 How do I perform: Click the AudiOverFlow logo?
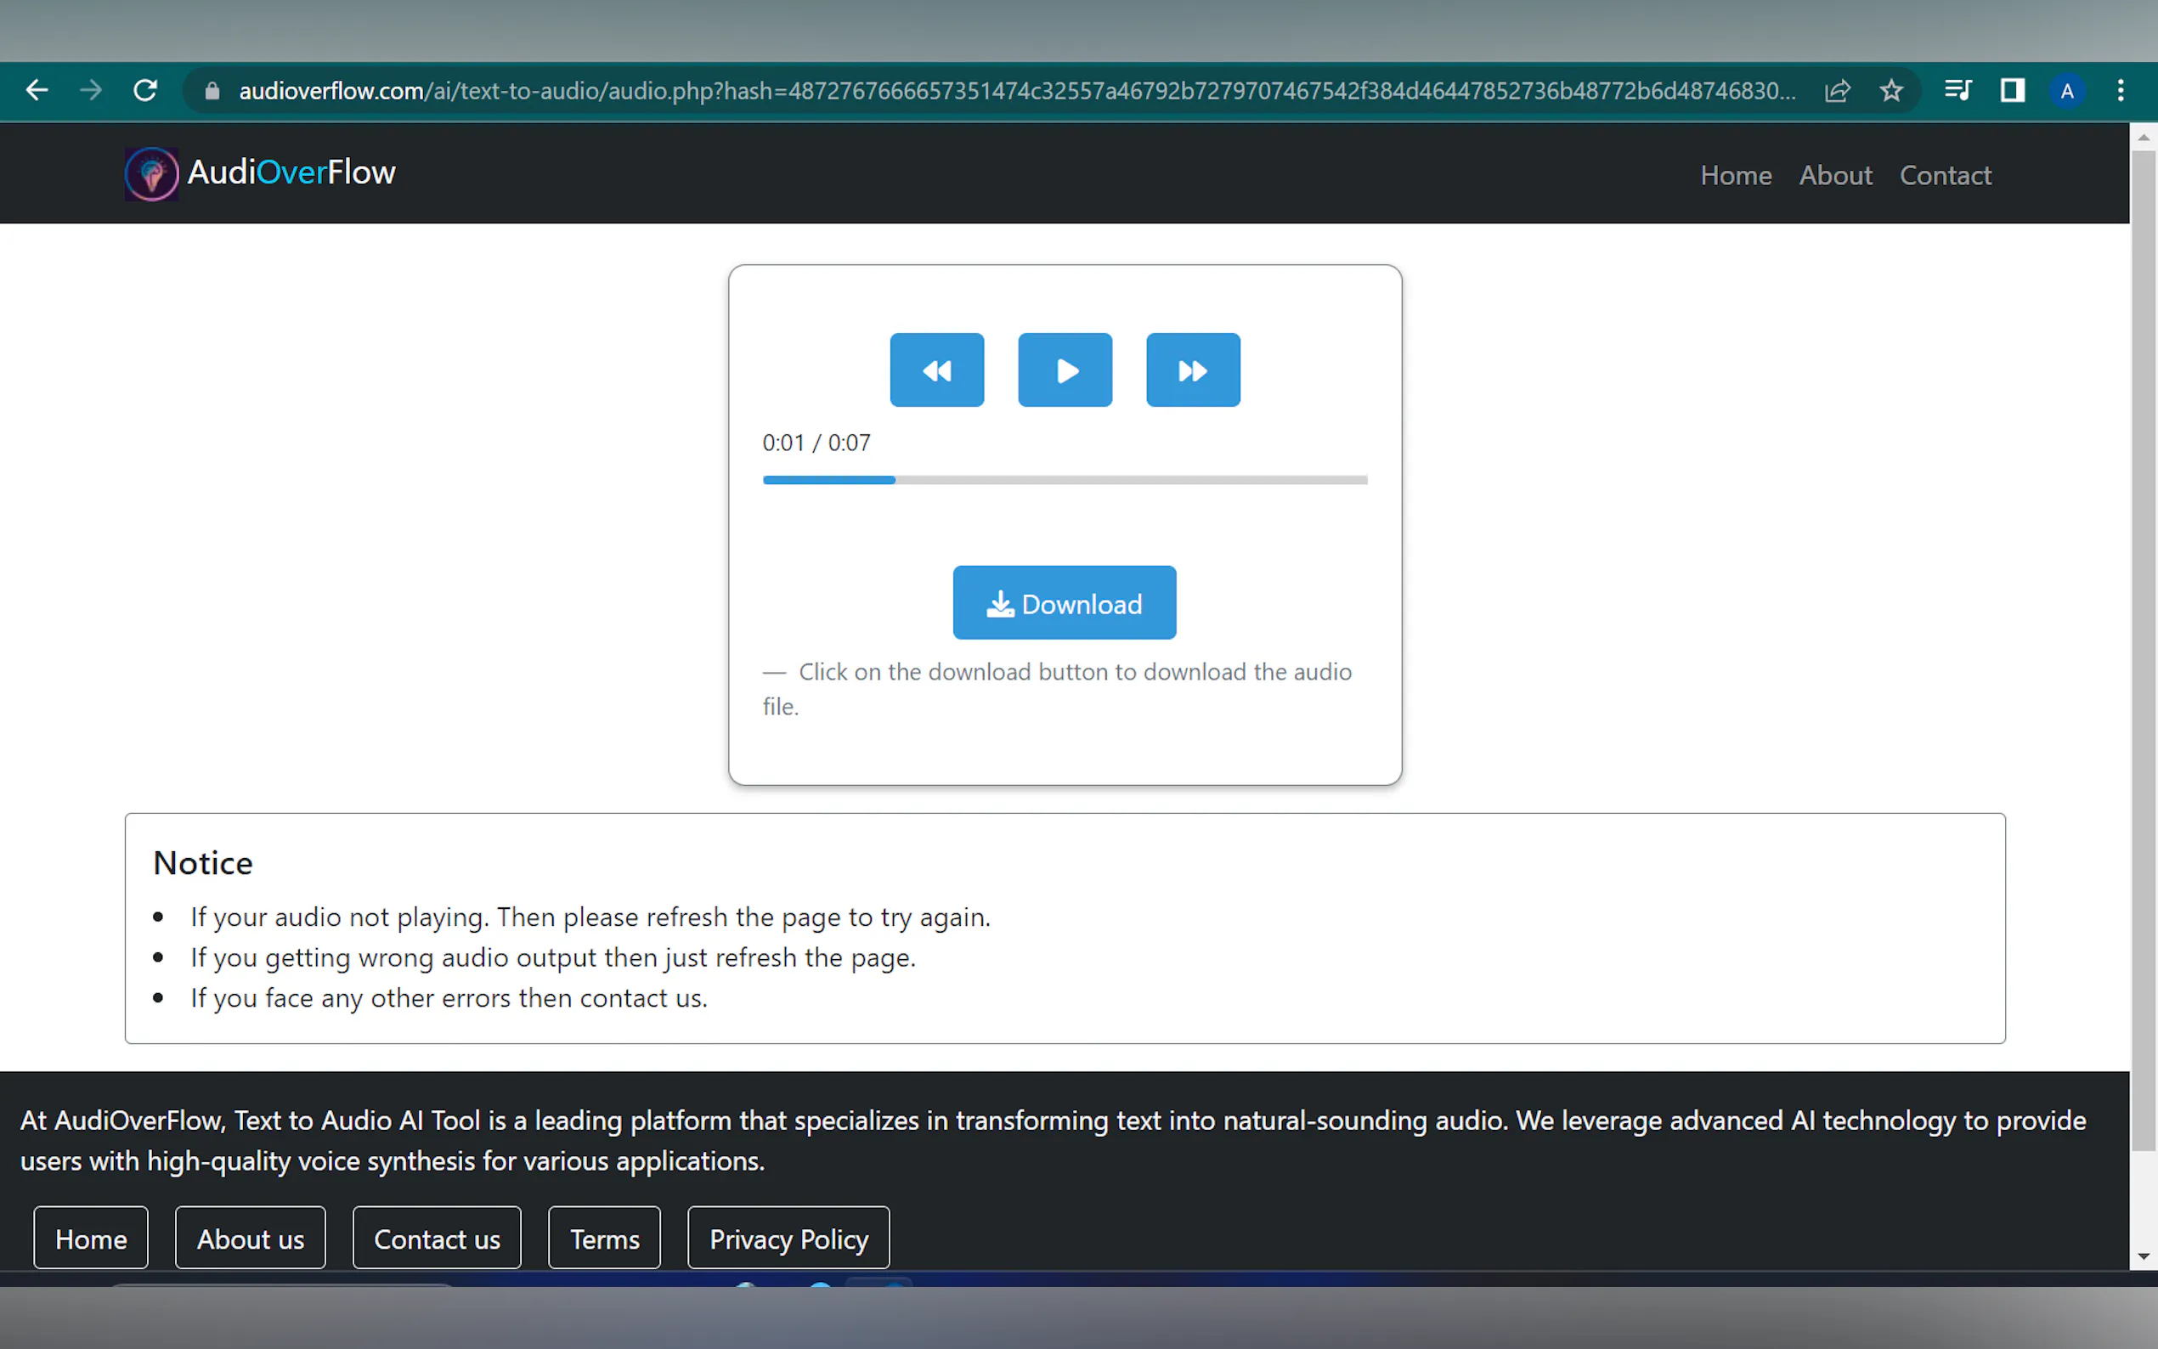(x=261, y=173)
